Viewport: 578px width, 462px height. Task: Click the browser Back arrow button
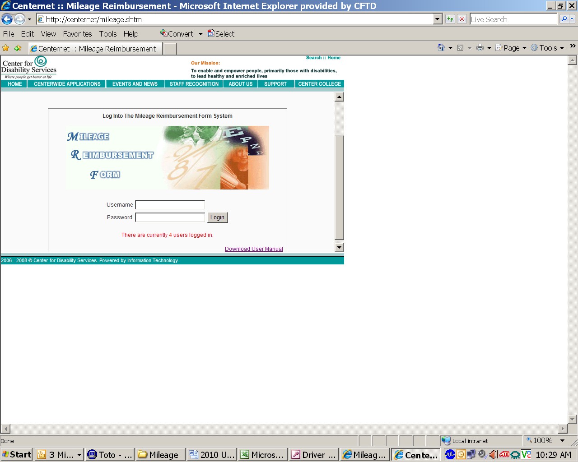[7, 19]
